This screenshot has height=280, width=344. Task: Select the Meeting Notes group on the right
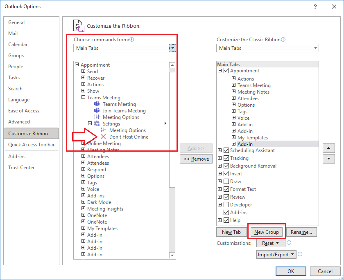click(x=253, y=92)
